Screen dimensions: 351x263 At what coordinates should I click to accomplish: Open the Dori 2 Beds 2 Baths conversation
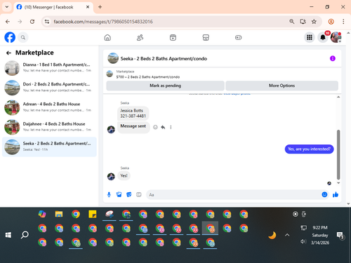click(x=49, y=88)
